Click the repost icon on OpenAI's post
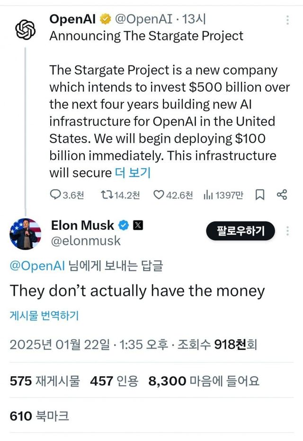 point(107,195)
